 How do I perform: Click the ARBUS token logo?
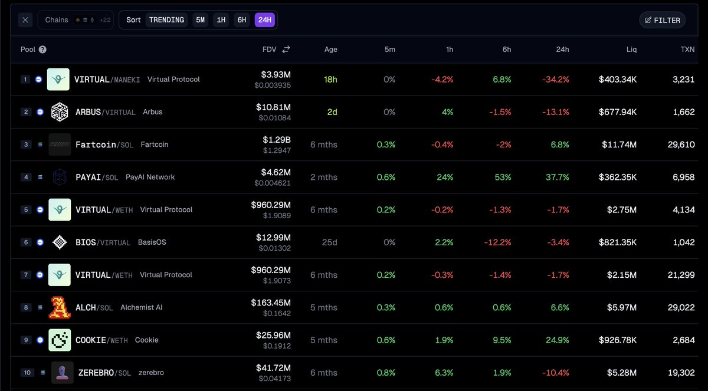[x=60, y=112]
